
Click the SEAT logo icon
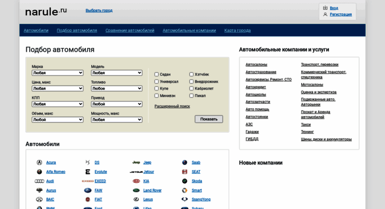(x=185, y=172)
